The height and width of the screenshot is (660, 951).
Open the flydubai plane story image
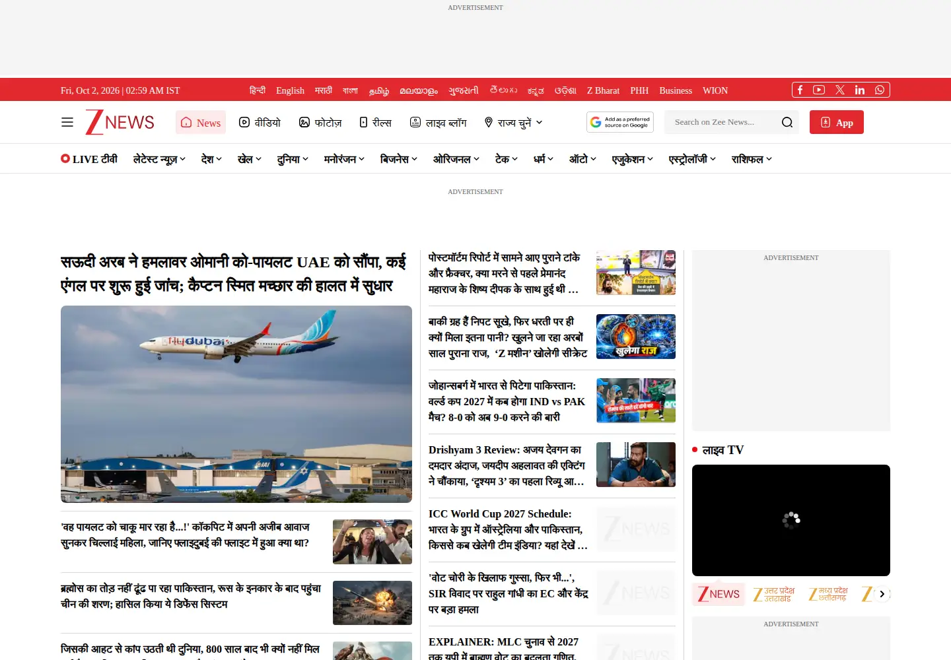click(x=236, y=404)
